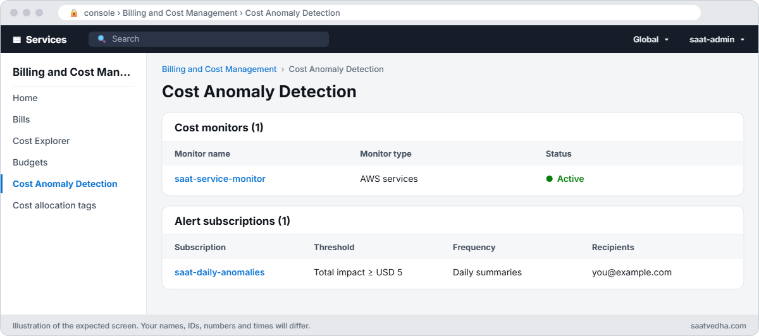This screenshot has width=759, height=336.
Task: Open saat-daily-anomalies subscription link
Action: point(219,272)
